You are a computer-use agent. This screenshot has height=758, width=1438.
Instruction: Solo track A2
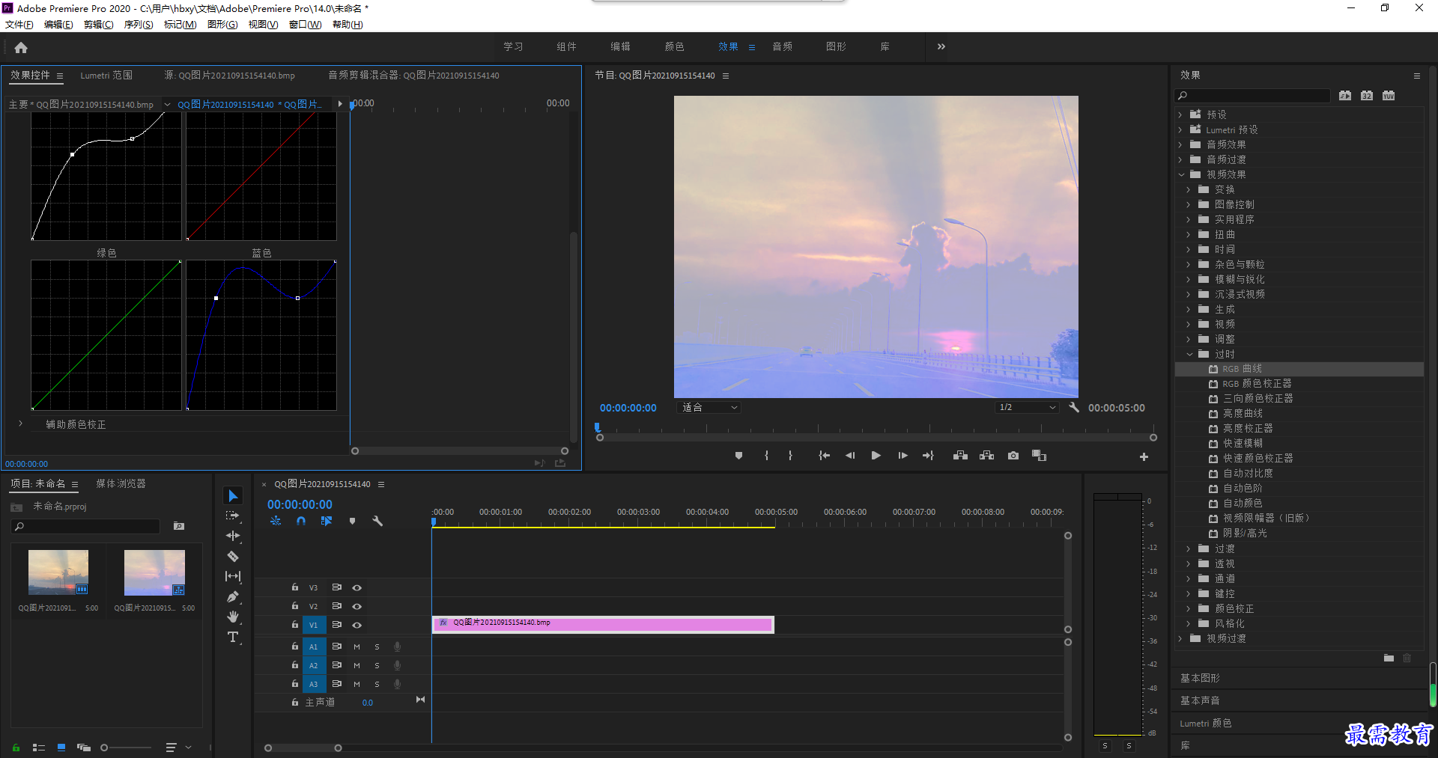click(x=377, y=665)
